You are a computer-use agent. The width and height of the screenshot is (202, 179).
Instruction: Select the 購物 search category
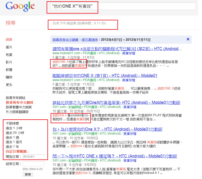9,77
